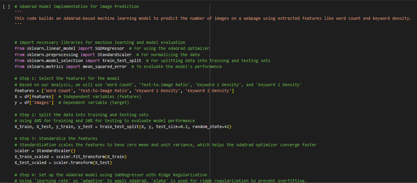Screen dimensions: 417x183
Task: Click the '# Using 80% for training' comment line
Action: (104, 121)
